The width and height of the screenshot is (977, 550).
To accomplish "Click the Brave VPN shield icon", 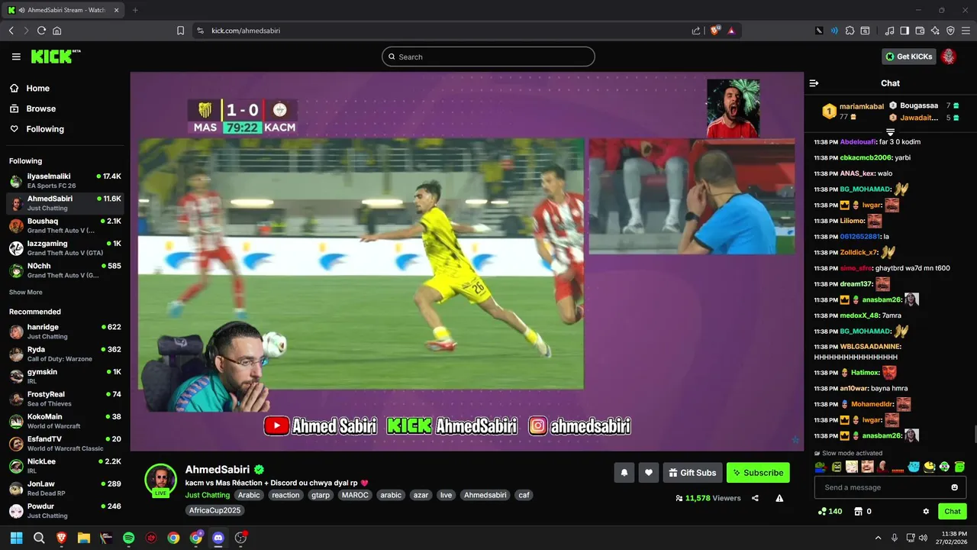I will [x=950, y=31].
